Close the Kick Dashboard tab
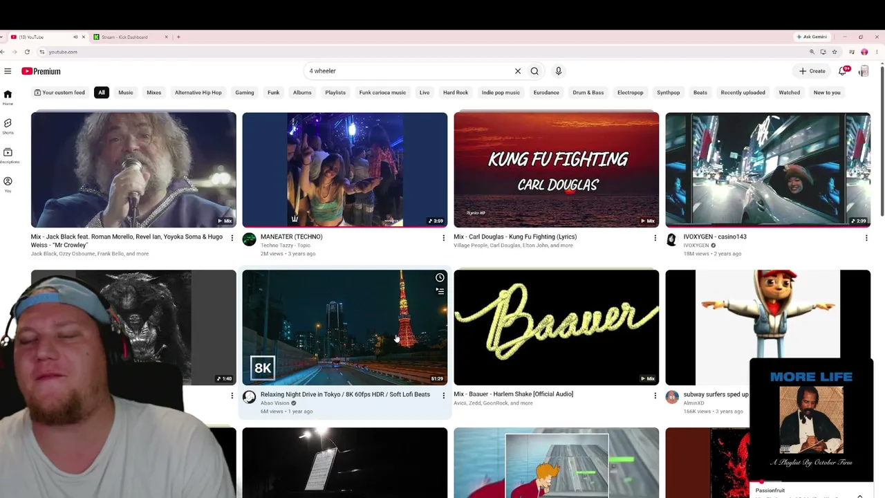The width and height of the screenshot is (885, 498). point(166,37)
